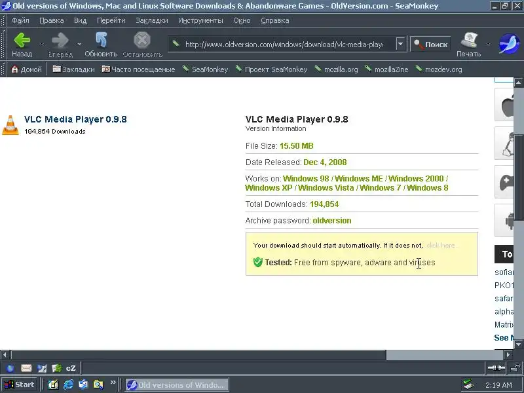Launch Internet Explorer from quick launch

click(x=68, y=384)
